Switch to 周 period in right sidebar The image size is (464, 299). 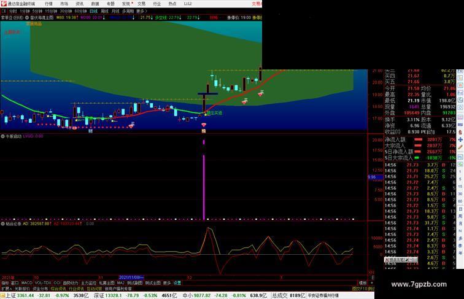click(x=460, y=216)
